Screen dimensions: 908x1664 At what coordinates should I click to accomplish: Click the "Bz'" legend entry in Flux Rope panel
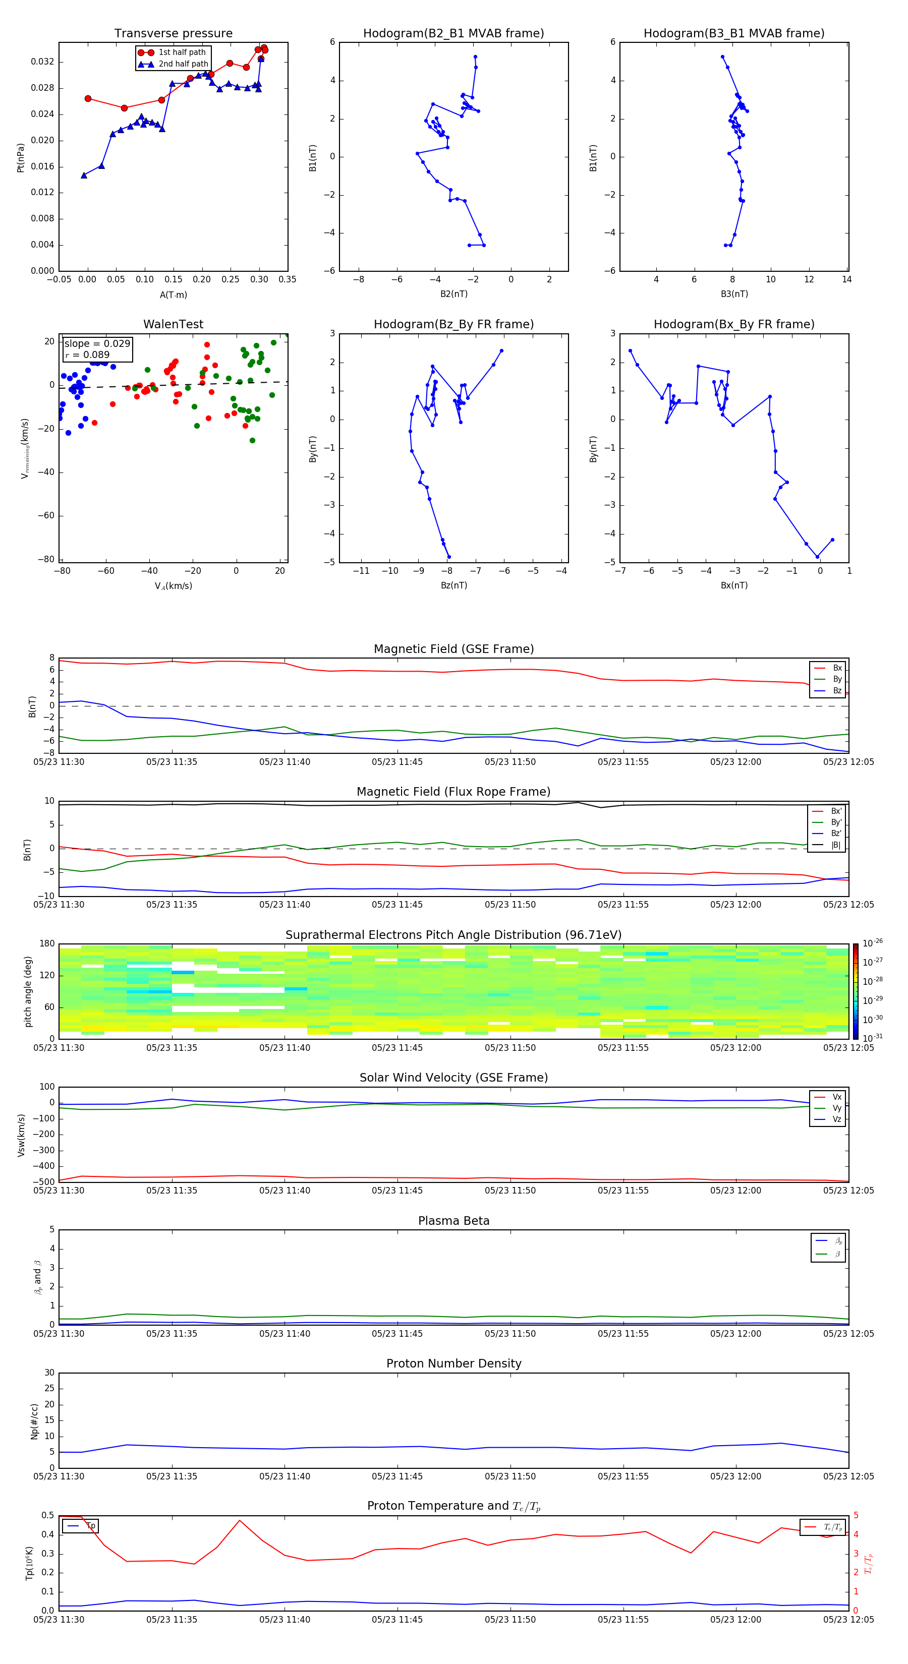(827, 834)
